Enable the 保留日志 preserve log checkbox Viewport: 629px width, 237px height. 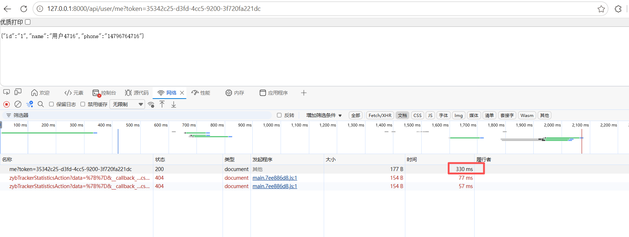tap(51, 104)
